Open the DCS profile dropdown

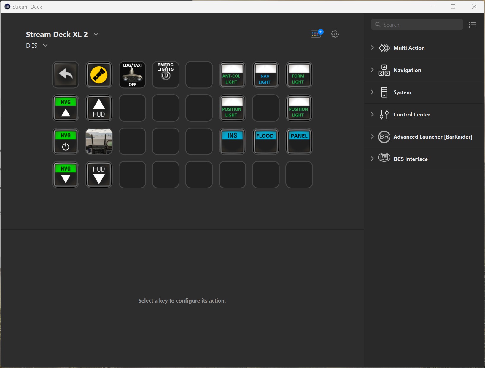click(x=45, y=45)
